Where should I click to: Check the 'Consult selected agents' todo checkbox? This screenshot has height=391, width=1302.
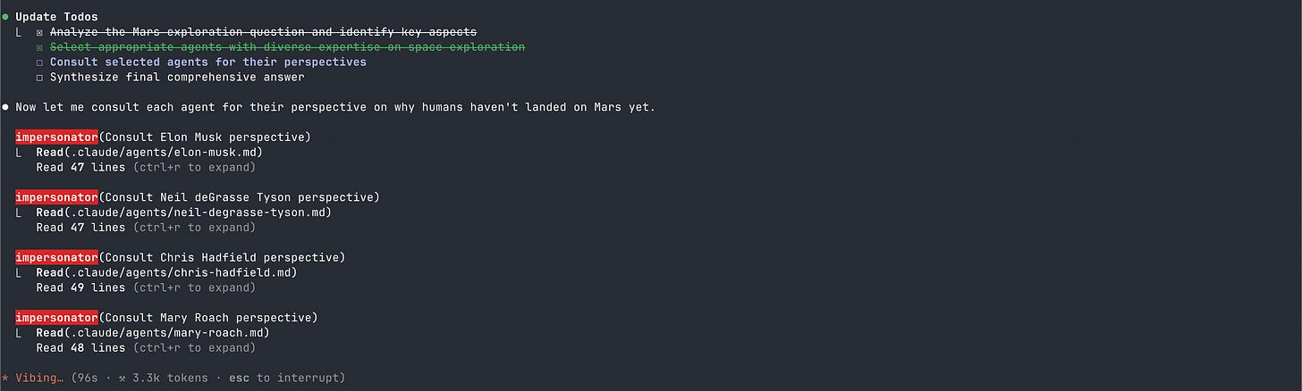tap(39, 62)
